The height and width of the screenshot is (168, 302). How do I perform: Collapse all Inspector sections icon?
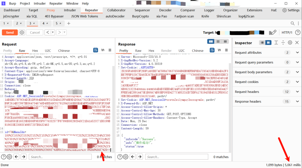point(283,42)
